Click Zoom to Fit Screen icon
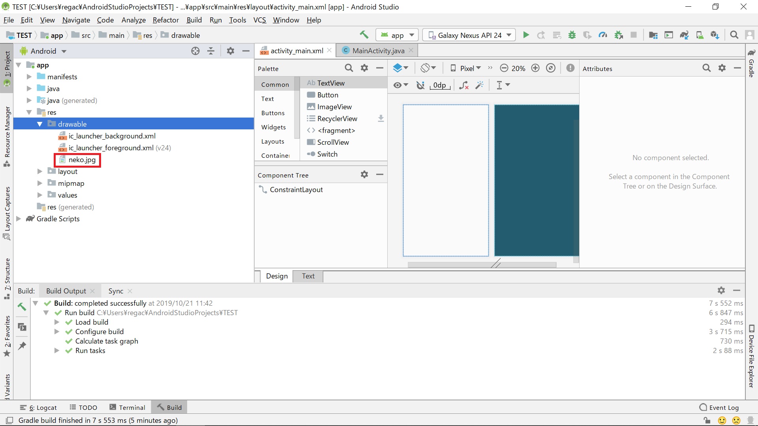This screenshot has width=758, height=426. [551, 68]
